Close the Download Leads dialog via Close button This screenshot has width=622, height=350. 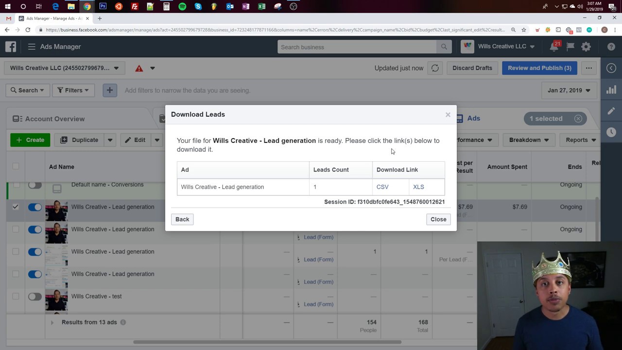coord(438,219)
